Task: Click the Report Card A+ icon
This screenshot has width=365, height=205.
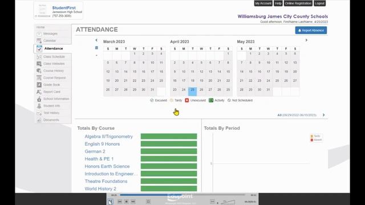Action: tap(39, 92)
